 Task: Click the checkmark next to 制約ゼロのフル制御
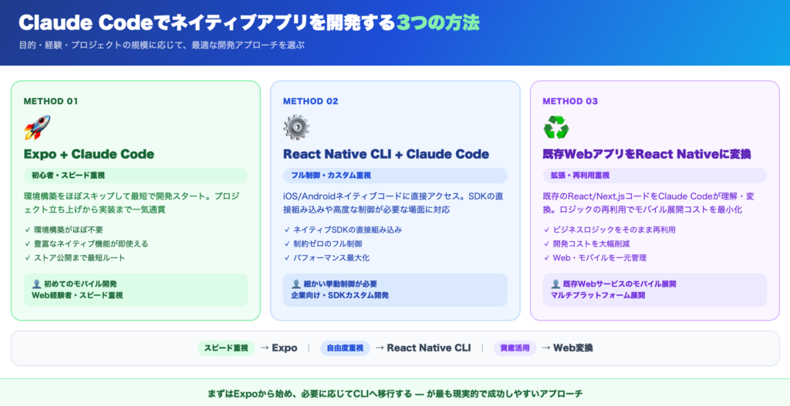(287, 243)
